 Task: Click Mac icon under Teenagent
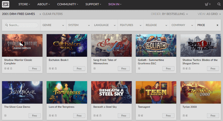coord(142,115)
